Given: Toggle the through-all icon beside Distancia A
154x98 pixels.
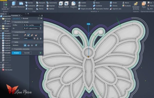Looking at the screenshot, I should click(x=34, y=38).
